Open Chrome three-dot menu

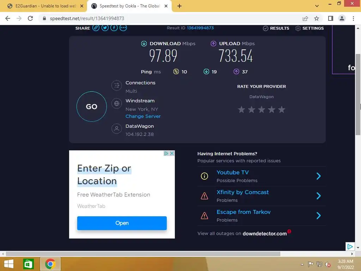[353, 18]
